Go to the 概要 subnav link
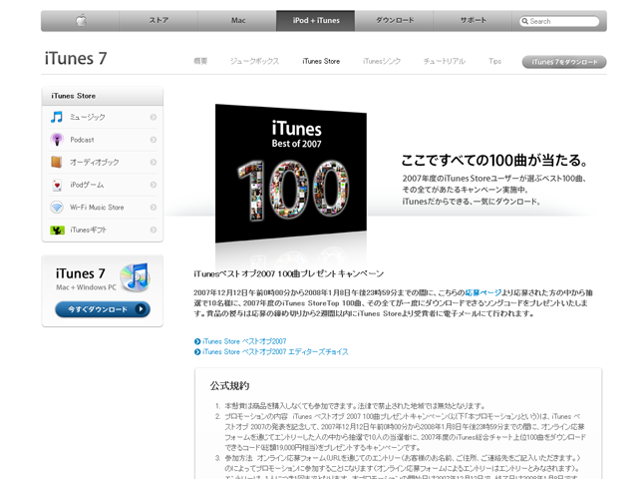Screen dimensions: 638x479 coord(200,61)
